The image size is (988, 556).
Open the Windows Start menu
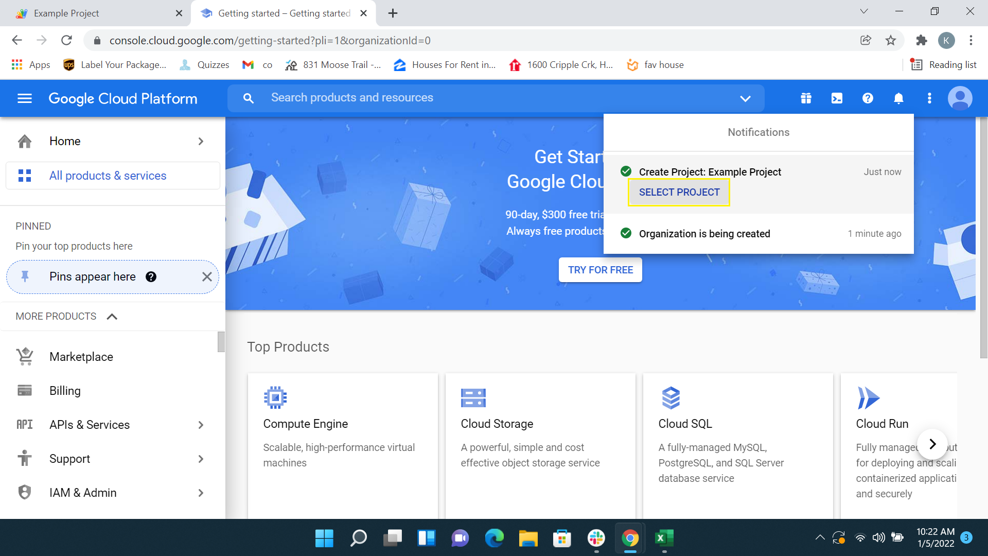[x=324, y=538]
